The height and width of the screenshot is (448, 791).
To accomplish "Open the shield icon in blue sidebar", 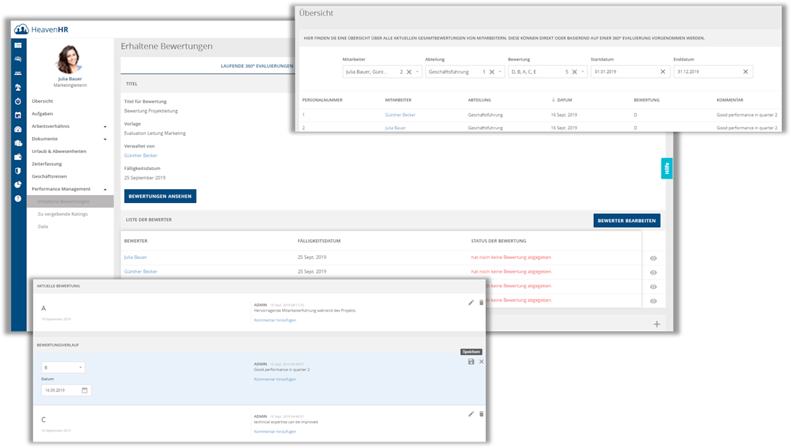I will pyautogui.click(x=18, y=171).
